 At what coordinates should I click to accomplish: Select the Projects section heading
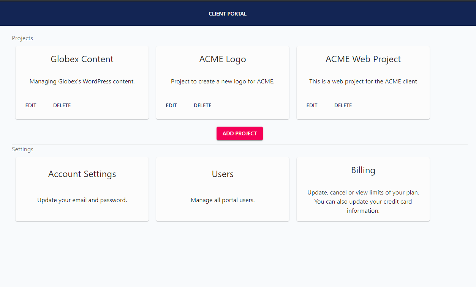22,38
